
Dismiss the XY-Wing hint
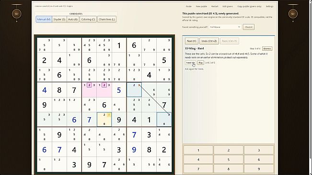coord(267,49)
